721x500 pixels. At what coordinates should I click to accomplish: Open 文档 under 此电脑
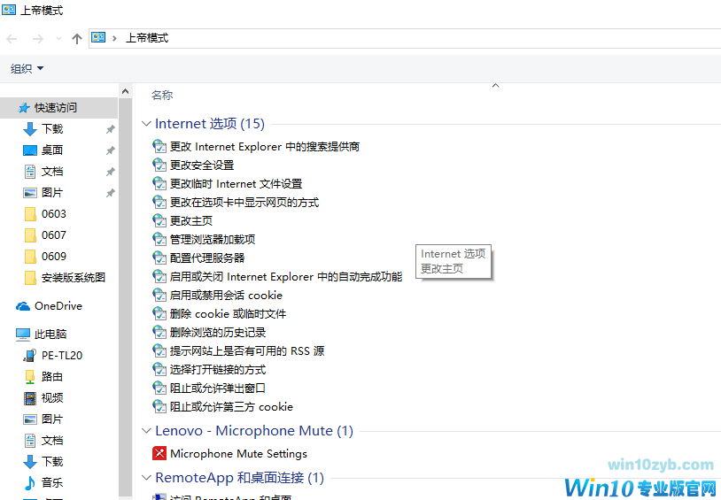click(x=52, y=440)
